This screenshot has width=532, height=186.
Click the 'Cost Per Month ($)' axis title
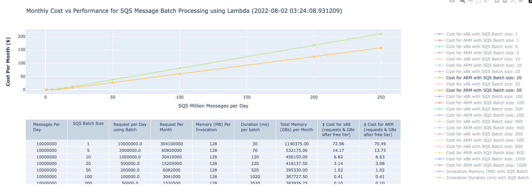tap(8, 62)
